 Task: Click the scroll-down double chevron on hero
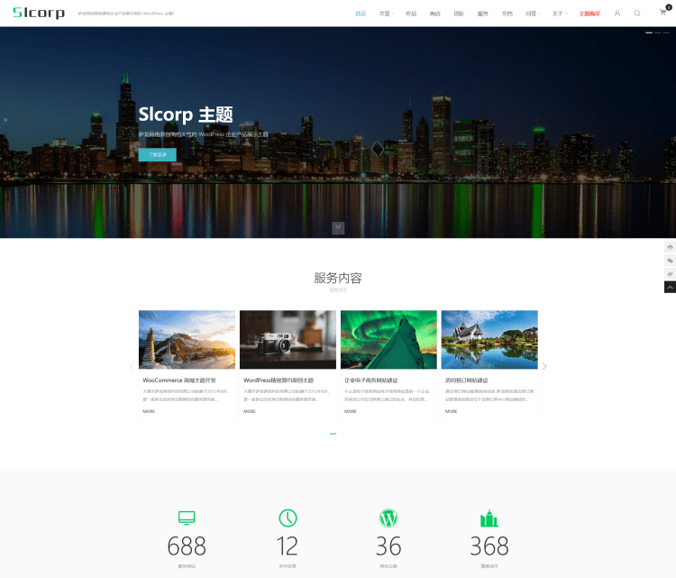tap(338, 228)
